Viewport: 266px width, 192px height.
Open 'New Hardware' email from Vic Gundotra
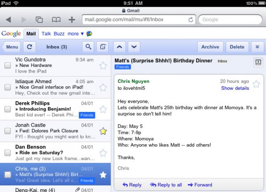click(55, 65)
